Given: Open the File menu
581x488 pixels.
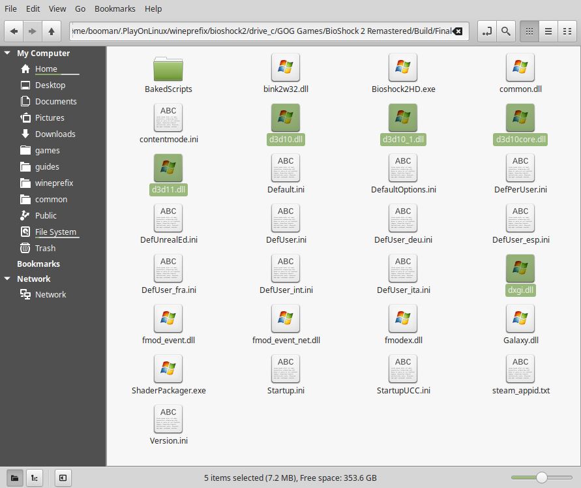Looking at the screenshot, I should point(10,9).
